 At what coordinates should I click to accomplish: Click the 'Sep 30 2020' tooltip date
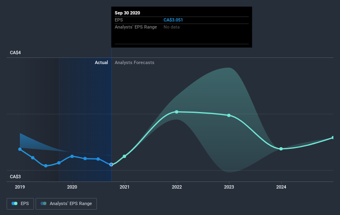(x=127, y=13)
